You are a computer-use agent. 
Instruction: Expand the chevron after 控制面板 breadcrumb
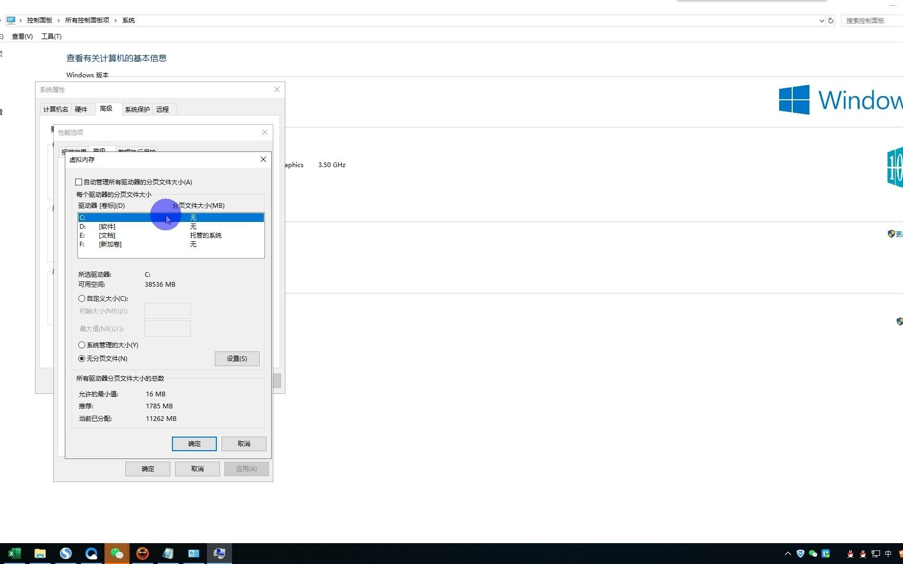point(59,20)
